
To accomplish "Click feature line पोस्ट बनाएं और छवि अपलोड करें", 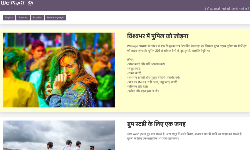I will (x=146, y=64).
